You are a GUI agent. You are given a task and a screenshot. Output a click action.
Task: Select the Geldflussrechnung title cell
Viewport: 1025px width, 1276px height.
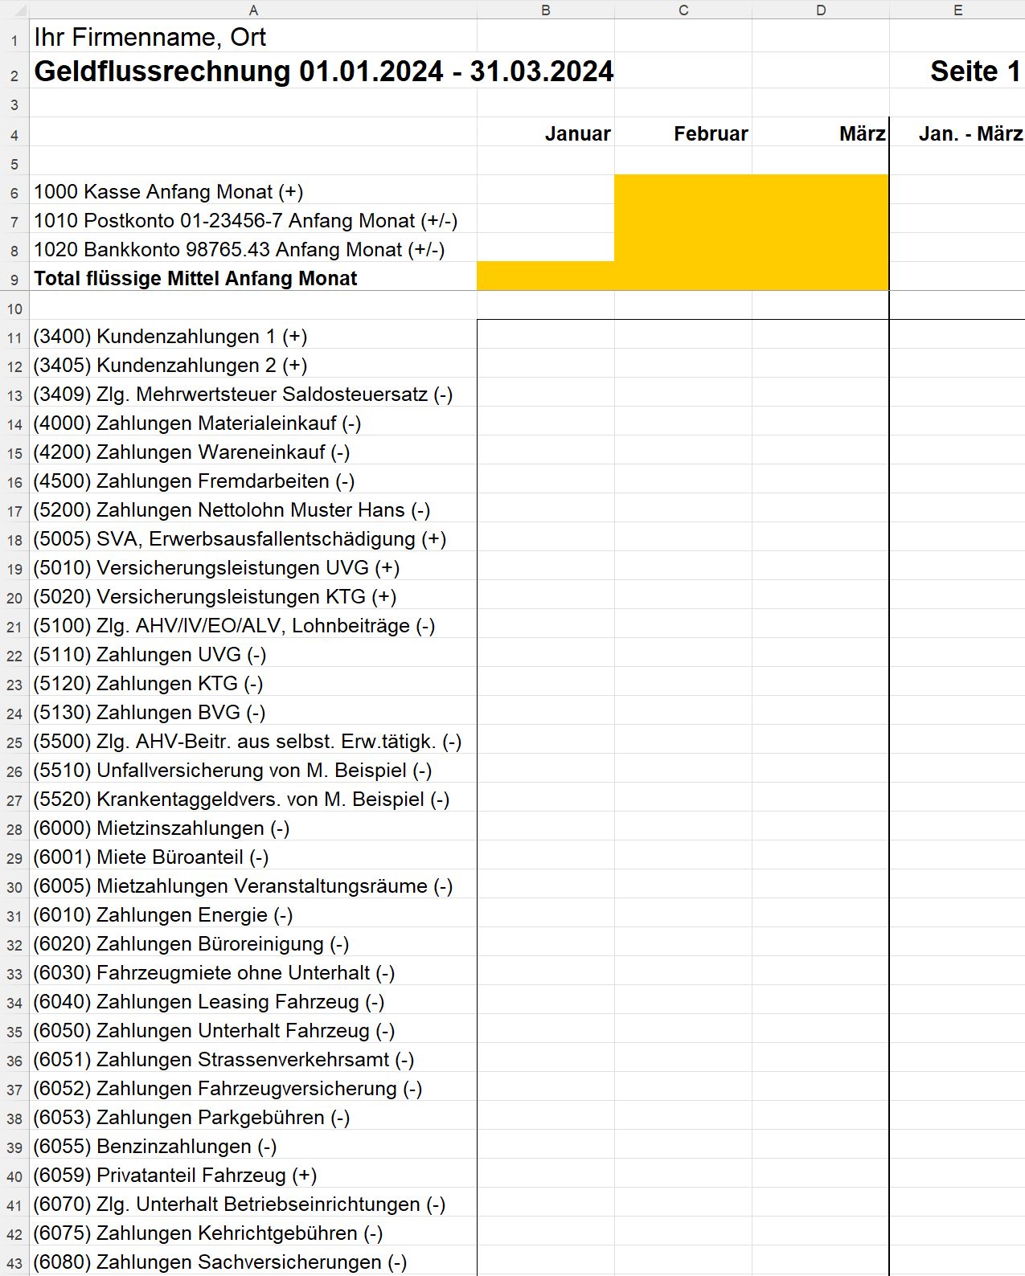(x=323, y=72)
